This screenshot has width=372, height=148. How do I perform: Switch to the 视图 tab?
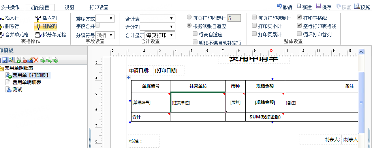(x=69, y=7)
